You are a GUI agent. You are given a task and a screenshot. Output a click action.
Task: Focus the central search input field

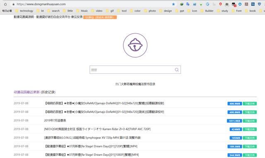coord(135,70)
